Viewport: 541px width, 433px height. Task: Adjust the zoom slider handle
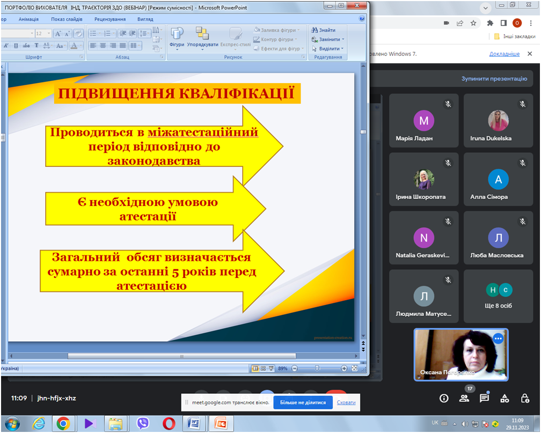(317, 369)
